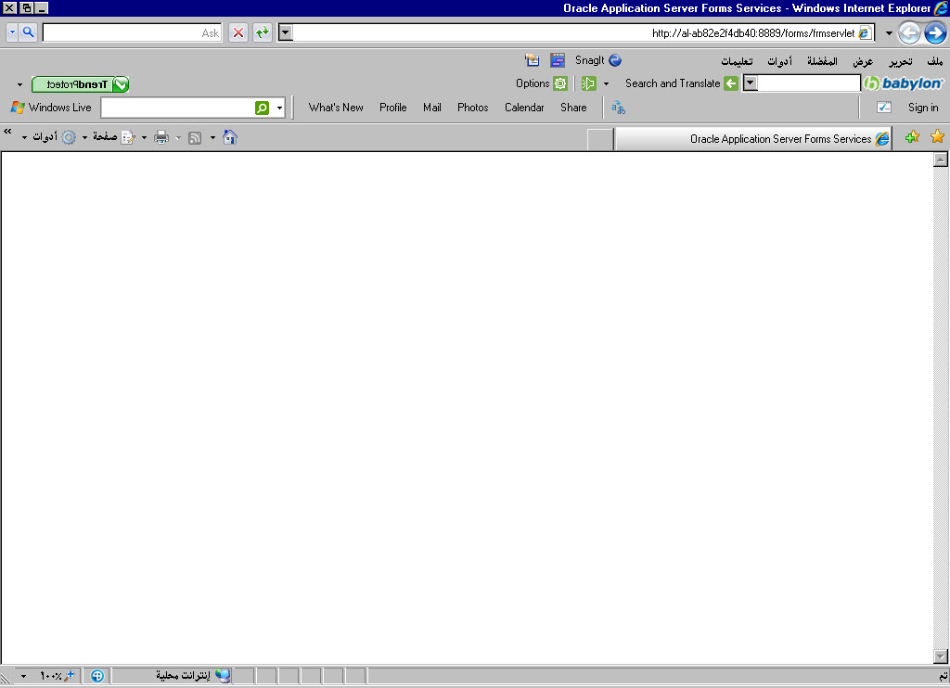Refresh the page with green arrows icon

pyautogui.click(x=263, y=32)
